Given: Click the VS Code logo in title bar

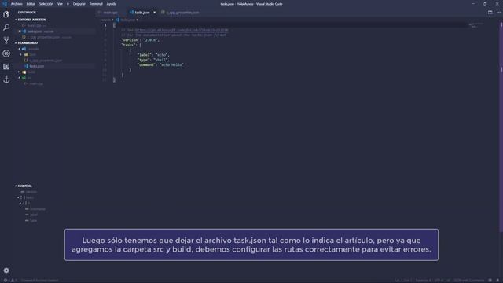Looking at the screenshot, I should pos(5,4).
